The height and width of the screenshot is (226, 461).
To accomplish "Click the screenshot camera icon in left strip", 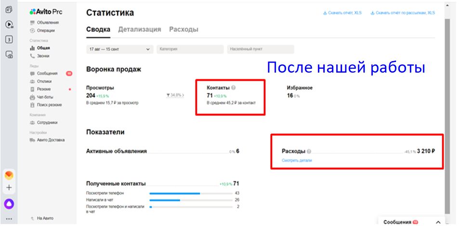I will click(x=9, y=55).
